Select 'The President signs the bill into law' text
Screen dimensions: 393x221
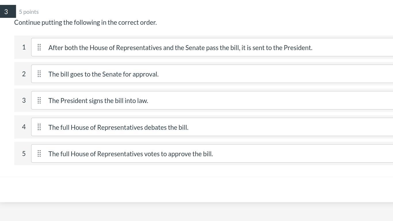click(x=98, y=101)
